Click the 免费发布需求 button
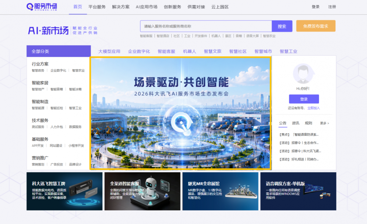 316,26
